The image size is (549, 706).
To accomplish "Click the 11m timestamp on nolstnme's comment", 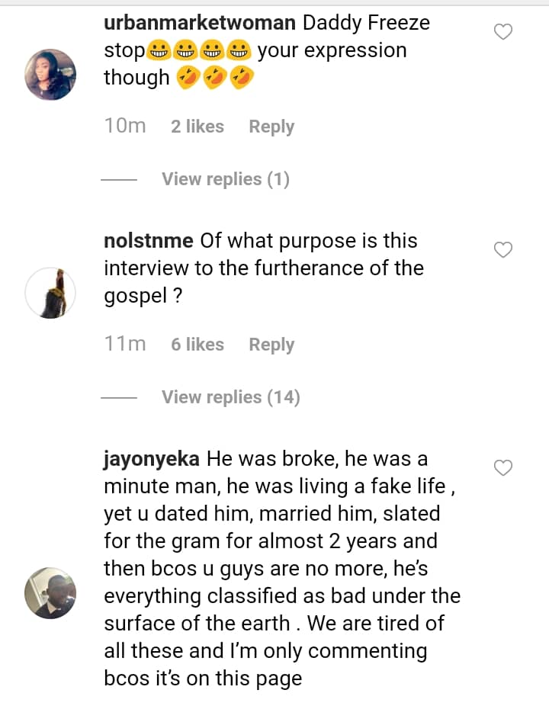I will 125,345.
